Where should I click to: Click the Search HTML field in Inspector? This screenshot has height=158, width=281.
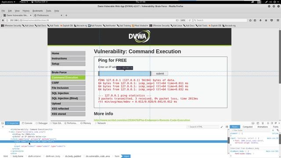tap(203, 127)
